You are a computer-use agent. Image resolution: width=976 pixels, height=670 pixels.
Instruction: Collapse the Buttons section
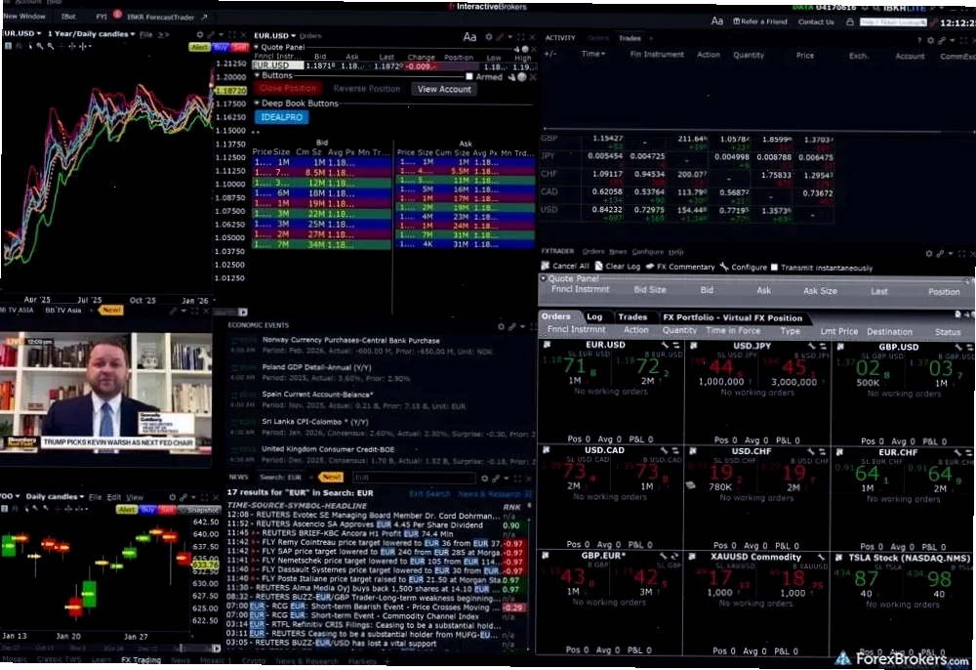click(x=257, y=75)
